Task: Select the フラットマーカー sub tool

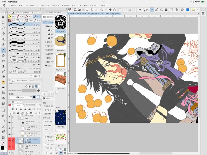Action: pyautogui.click(x=24, y=68)
